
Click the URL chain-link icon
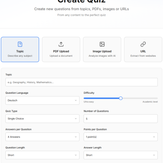[143, 44]
